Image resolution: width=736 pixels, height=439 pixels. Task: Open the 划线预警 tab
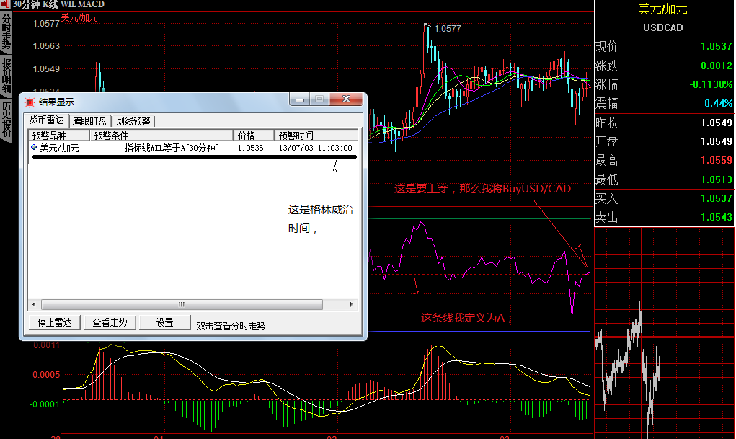click(x=133, y=121)
